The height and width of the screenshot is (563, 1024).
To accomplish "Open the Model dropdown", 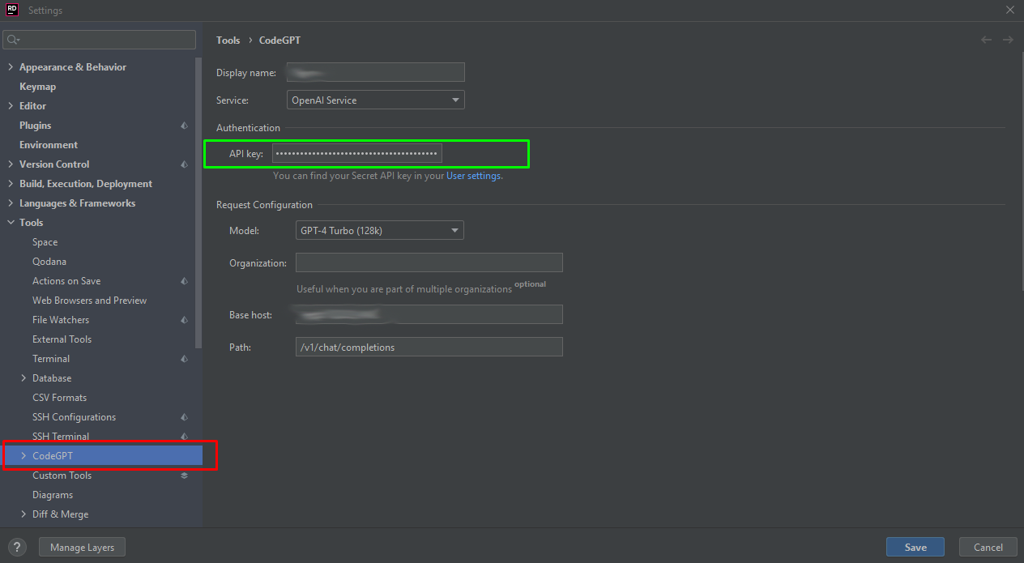I will 380,231.
